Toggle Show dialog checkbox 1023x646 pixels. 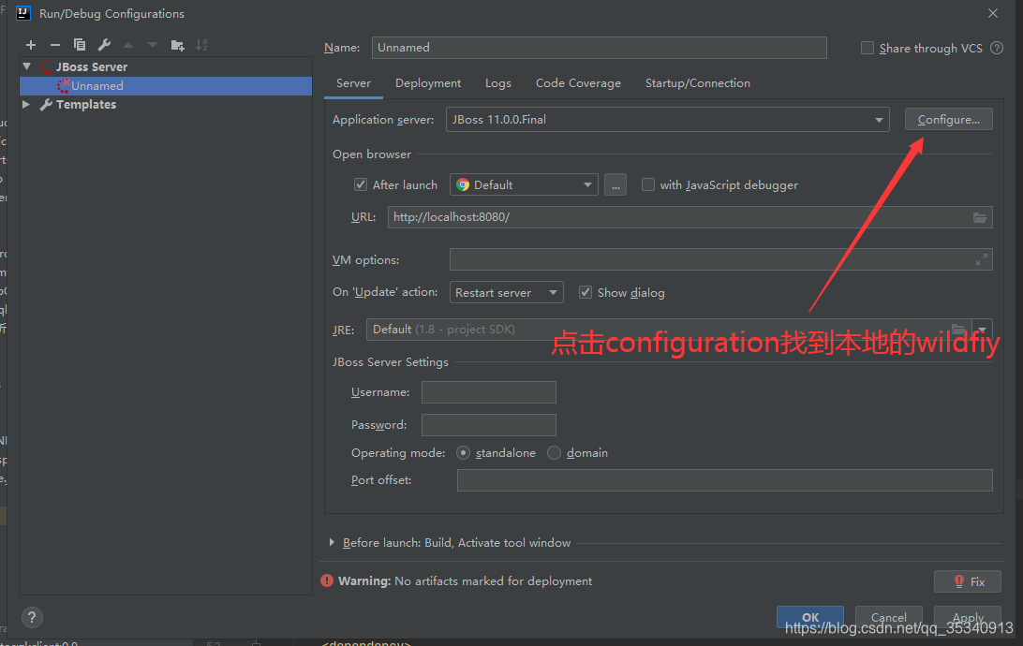[x=586, y=292]
